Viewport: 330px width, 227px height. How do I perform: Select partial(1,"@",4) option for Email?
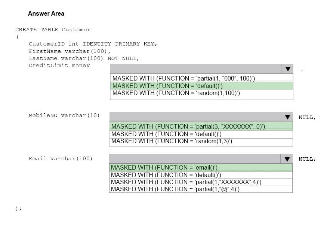tap(201, 189)
